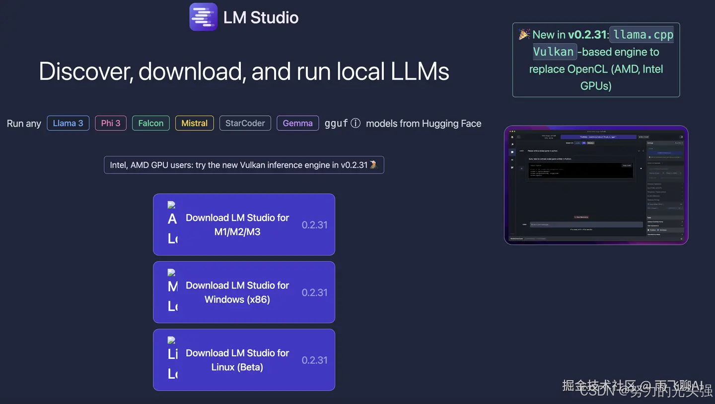
Task: Click the LM Studio purple logo icon
Action: coord(204,17)
